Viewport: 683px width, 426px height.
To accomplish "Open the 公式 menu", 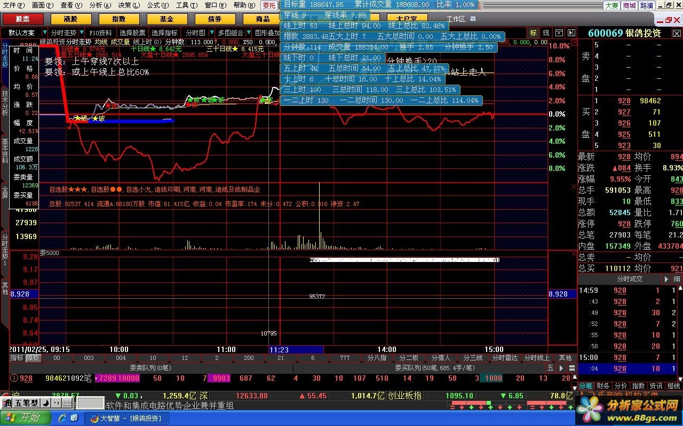I will pyautogui.click(x=157, y=5).
